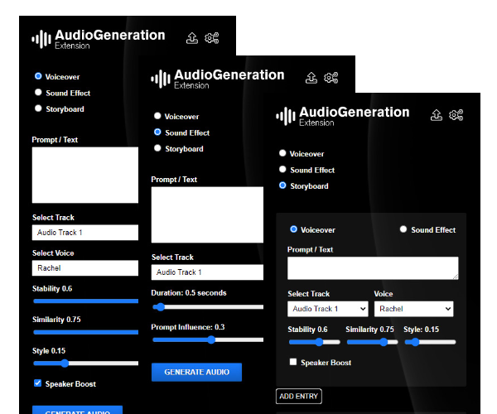Click the 'Duration: 0.5 seconds' label
Screen dimensions: 497x414
tap(189, 293)
